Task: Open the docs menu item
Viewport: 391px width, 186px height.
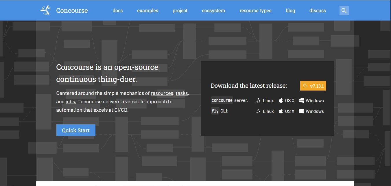Action: pyautogui.click(x=118, y=10)
